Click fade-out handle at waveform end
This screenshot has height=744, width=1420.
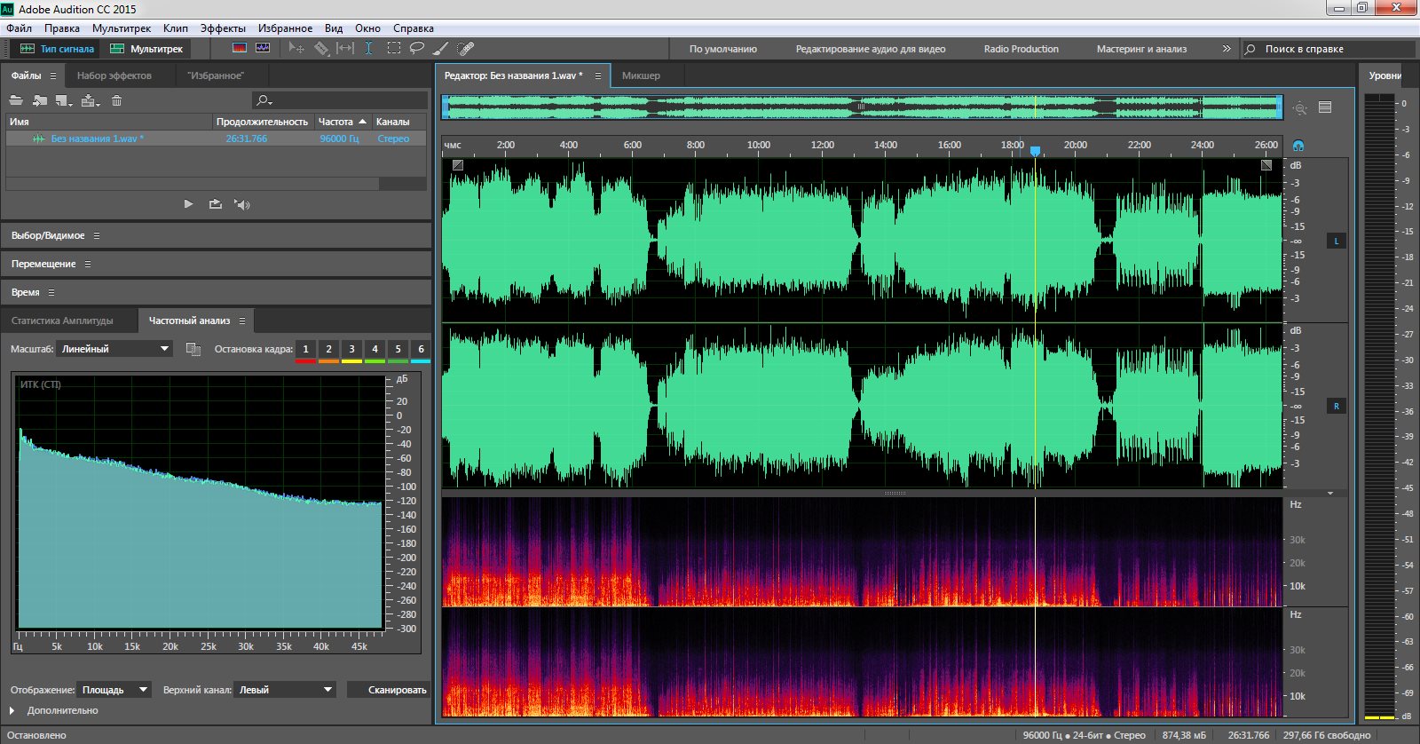(1266, 164)
